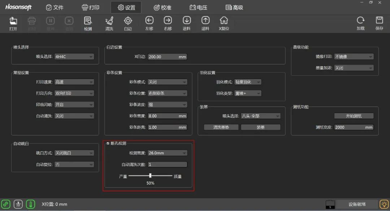The width and height of the screenshot is (390, 211).
Task: Click the 开始测纸 button
Action: click(354, 116)
